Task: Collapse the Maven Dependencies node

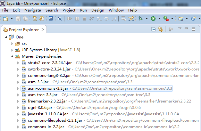Action: [12, 56]
